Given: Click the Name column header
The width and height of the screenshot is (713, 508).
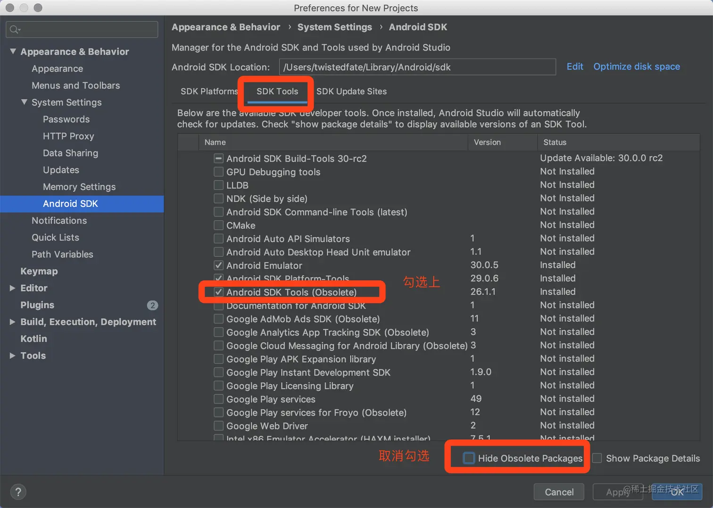Looking at the screenshot, I should coord(333,142).
